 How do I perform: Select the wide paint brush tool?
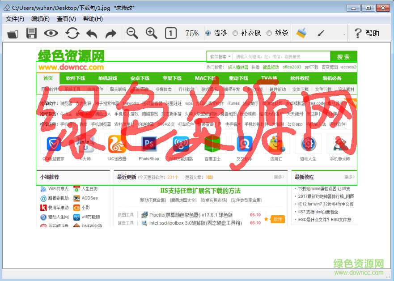[302, 33]
